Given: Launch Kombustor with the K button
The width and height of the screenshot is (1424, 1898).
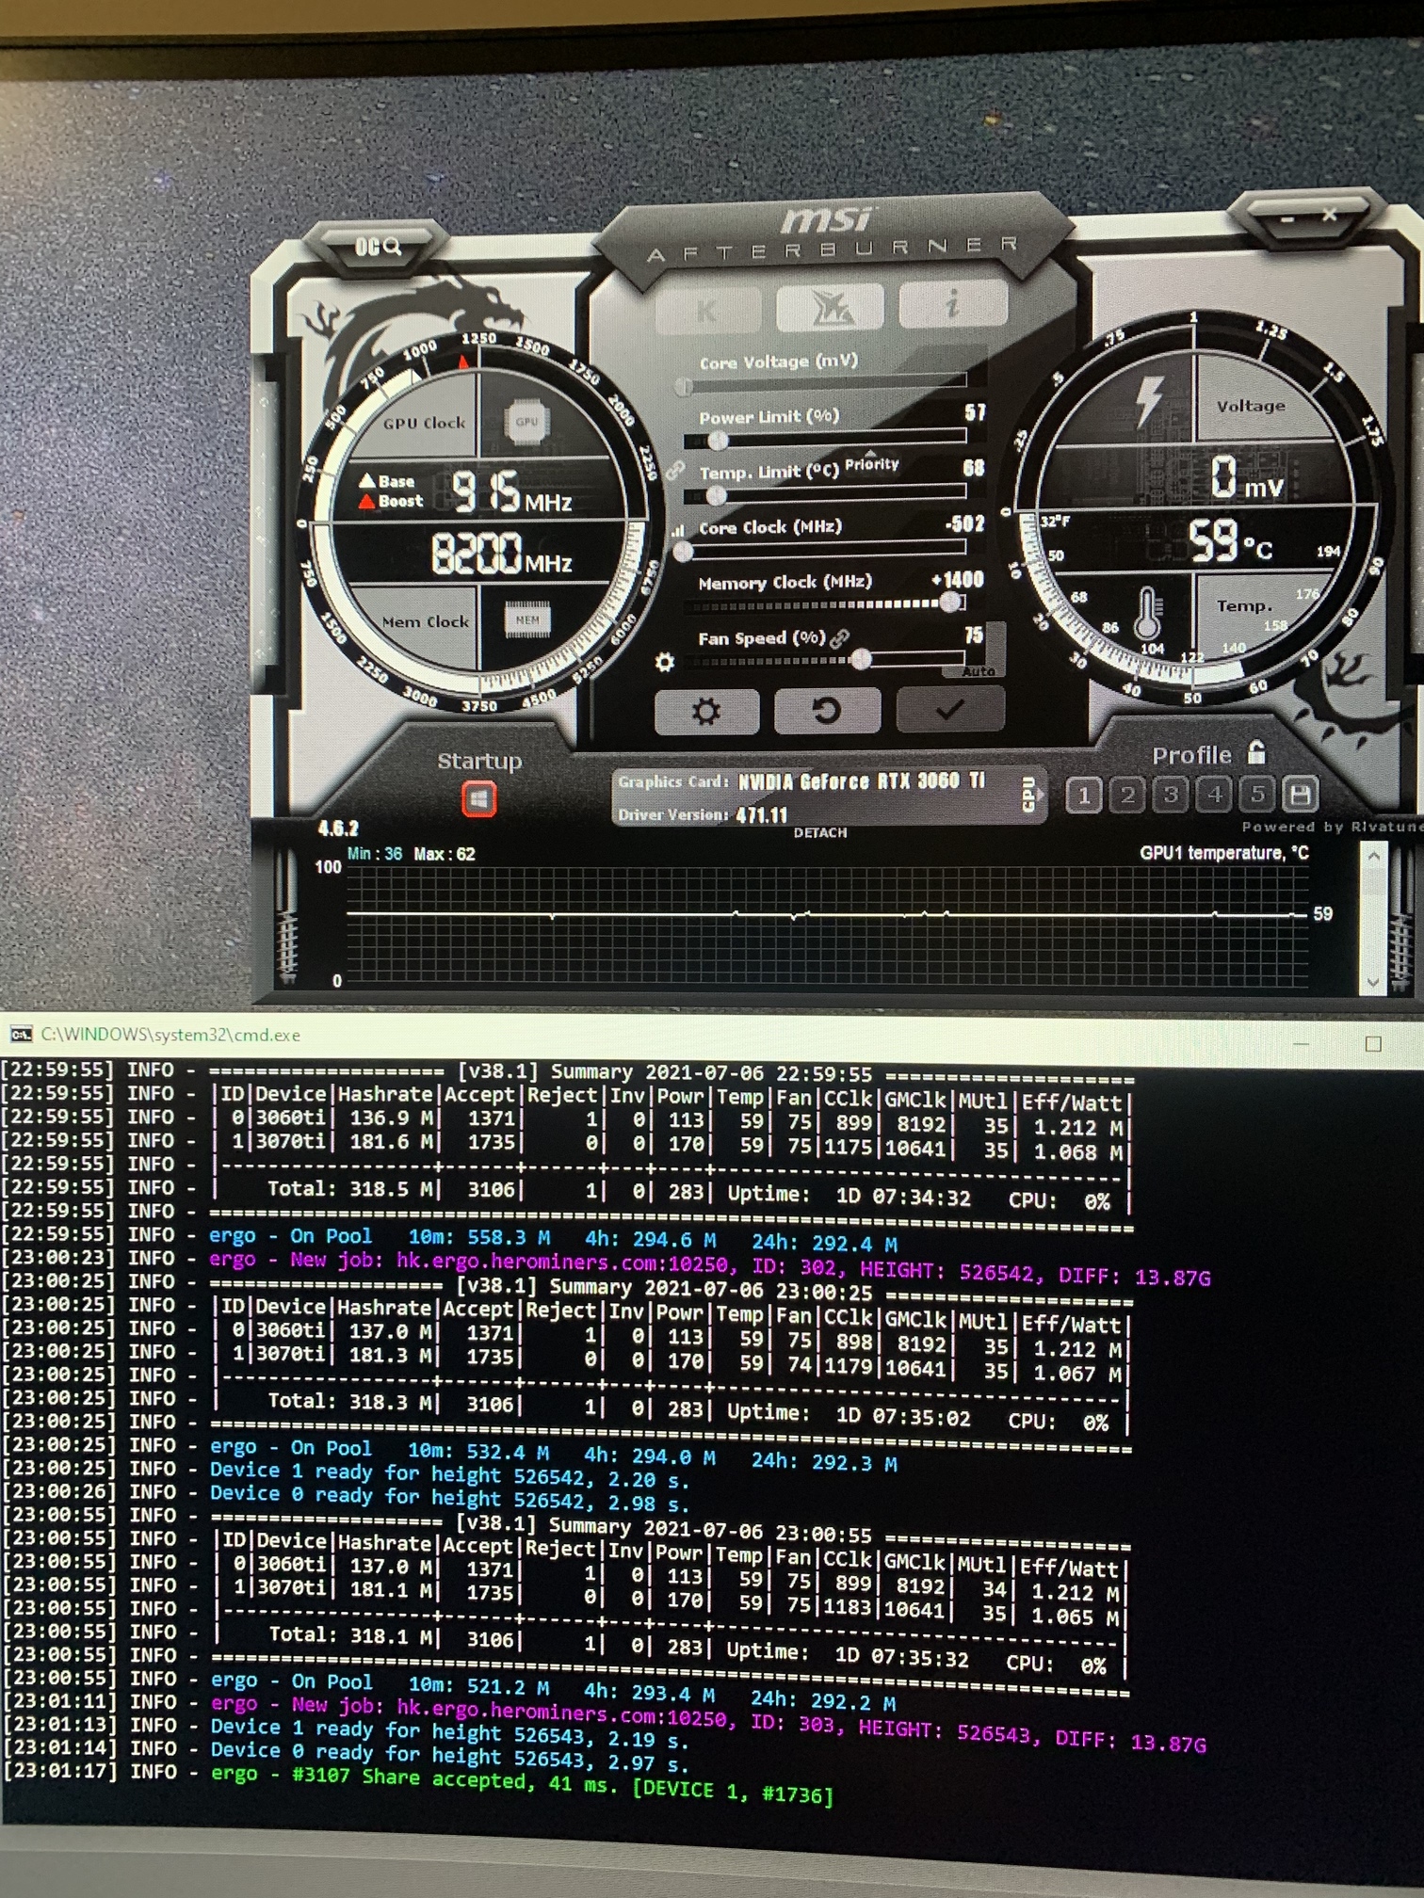Looking at the screenshot, I should click(706, 309).
